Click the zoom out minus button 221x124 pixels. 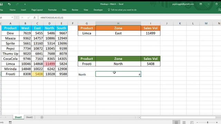point(197,123)
